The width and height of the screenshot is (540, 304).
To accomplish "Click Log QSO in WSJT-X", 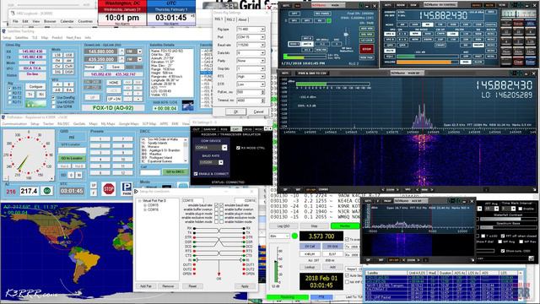I will 283,226.
